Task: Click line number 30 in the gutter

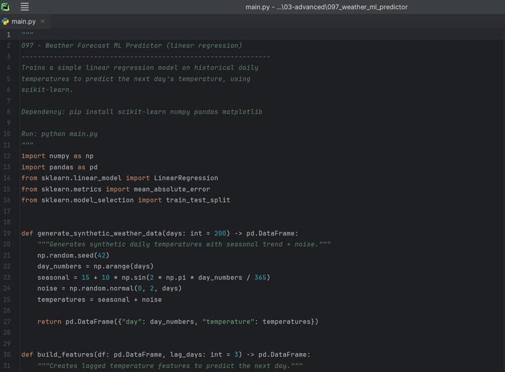Action: point(7,354)
